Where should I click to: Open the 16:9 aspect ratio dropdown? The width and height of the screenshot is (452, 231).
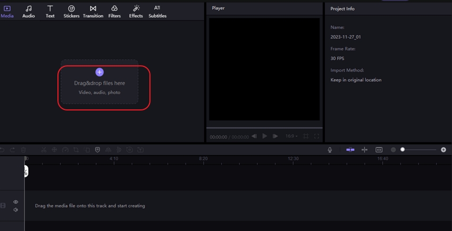pyautogui.click(x=291, y=136)
